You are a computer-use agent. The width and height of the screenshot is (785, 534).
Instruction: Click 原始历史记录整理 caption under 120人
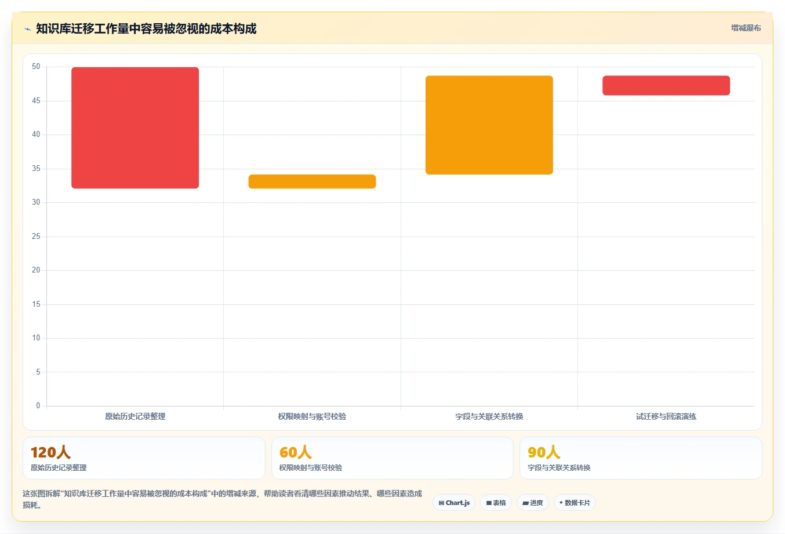[59, 468]
